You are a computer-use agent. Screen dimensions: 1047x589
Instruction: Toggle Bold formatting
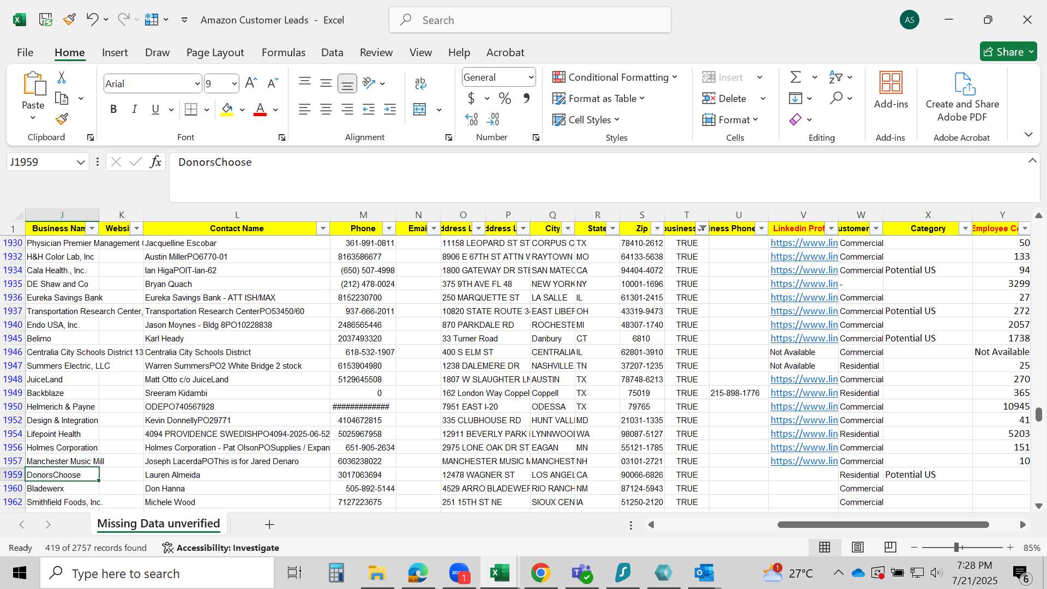click(113, 110)
